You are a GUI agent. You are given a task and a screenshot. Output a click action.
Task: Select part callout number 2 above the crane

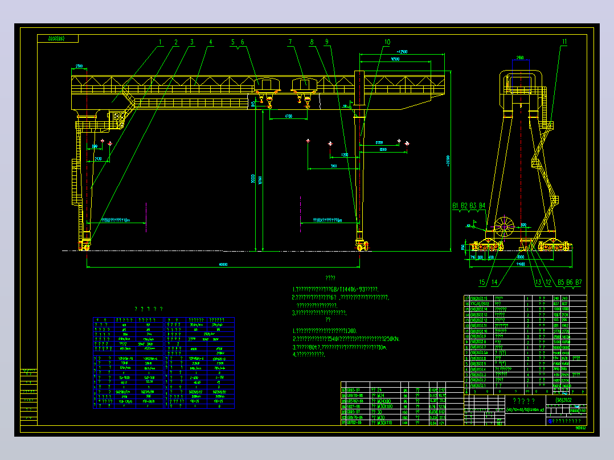pyautogui.click(x=176, y=42)
